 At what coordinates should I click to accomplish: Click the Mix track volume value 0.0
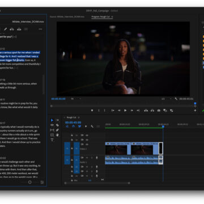(x=90, y=180)
